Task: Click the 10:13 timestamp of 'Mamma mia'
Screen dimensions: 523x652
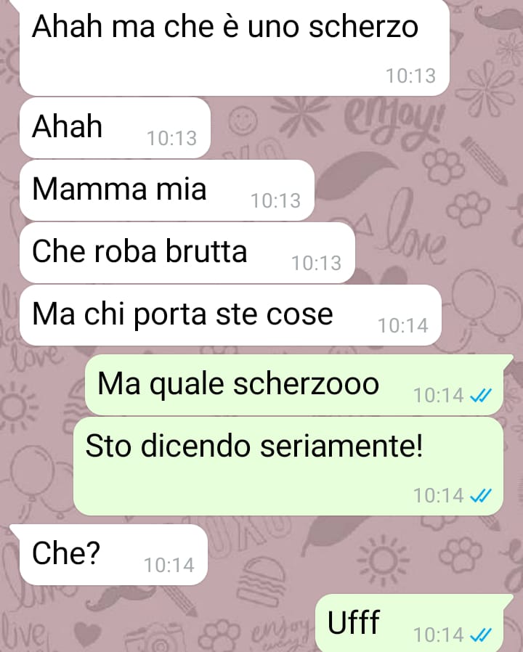Action: (276, 201)
